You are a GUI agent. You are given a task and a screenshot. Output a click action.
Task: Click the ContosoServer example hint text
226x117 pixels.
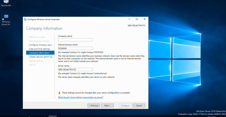tap(83, 73)
